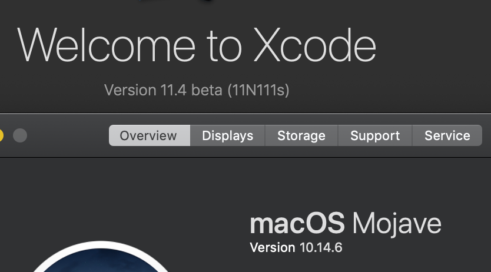This screenshot has width=491, height=272.
Task: Click the gray zoom window button
Action: pos(20,135)
